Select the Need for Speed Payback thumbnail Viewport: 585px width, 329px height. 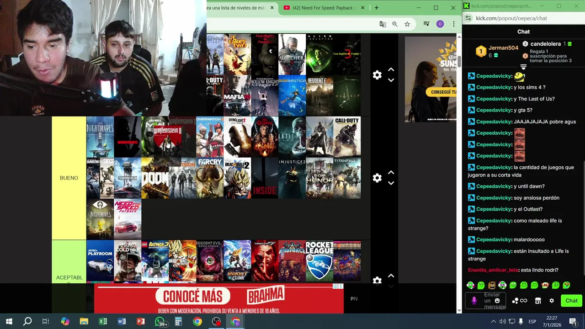tap(128, 219)
